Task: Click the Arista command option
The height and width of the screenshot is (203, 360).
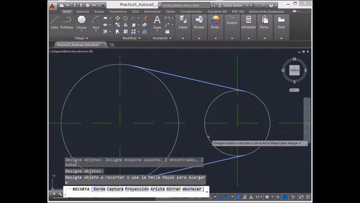Action: pyautogui.click(x=157, y=189)
